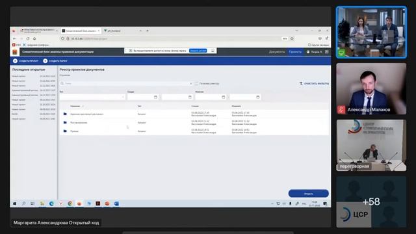Click the blue 'Открыть' button

[308, 194]
